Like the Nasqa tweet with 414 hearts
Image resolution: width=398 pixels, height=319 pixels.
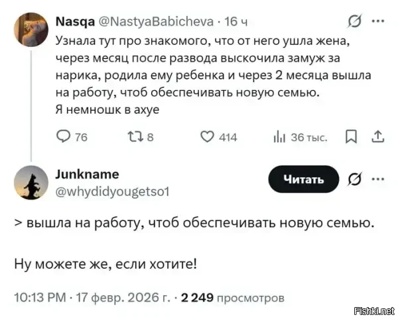click(207, 137)
